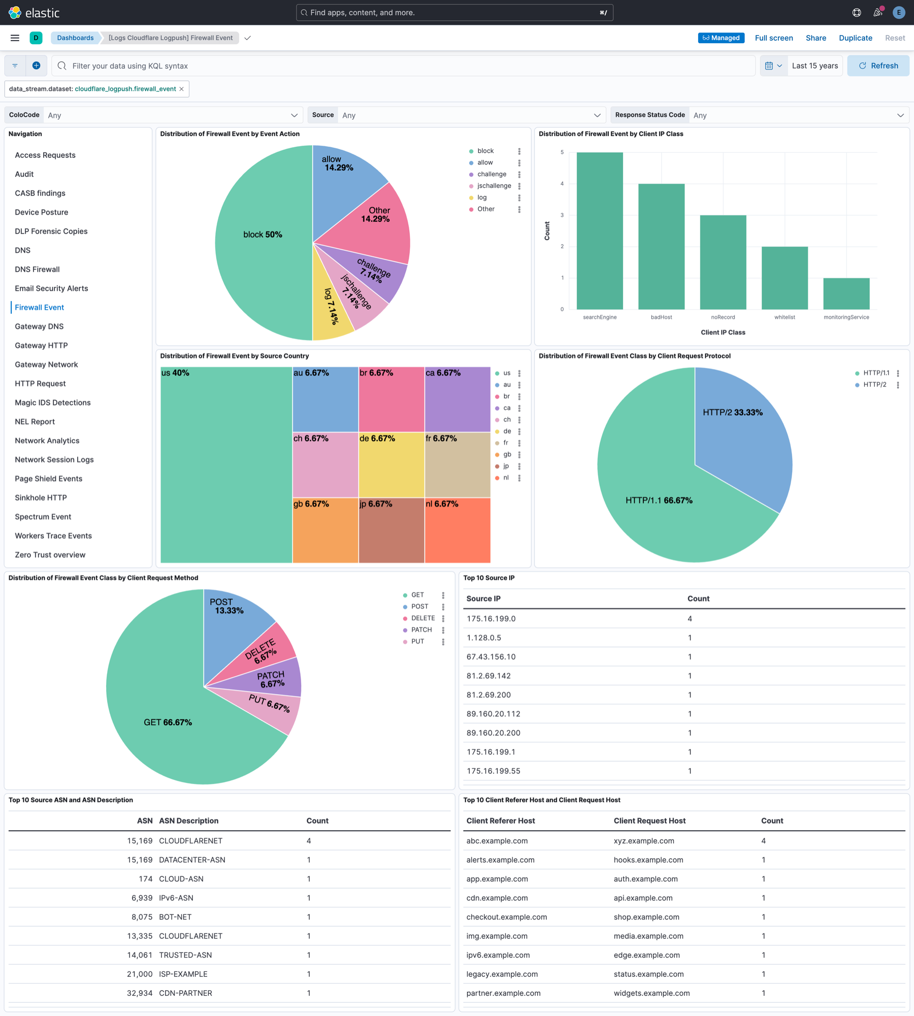Click the green D space avatar
914x1016 pixels.
point(36,38)
